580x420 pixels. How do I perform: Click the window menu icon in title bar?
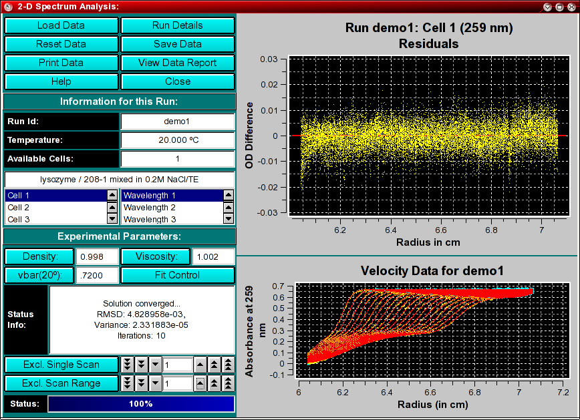click(x=8, y=7)
